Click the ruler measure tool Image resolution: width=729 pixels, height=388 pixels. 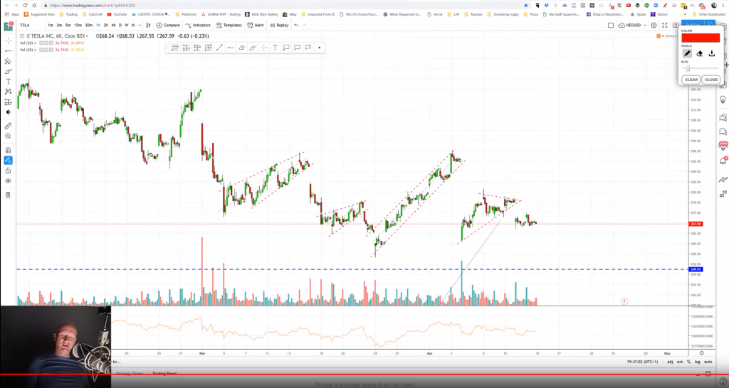pos(8,125)
